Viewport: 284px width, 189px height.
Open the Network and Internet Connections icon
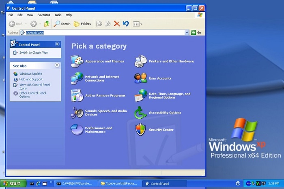click(x=77, y=78)
